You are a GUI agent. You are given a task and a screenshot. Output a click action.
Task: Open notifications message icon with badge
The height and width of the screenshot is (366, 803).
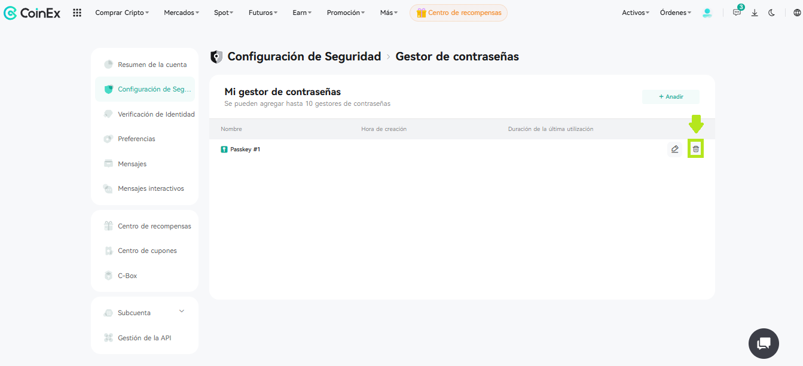point(737,12)
